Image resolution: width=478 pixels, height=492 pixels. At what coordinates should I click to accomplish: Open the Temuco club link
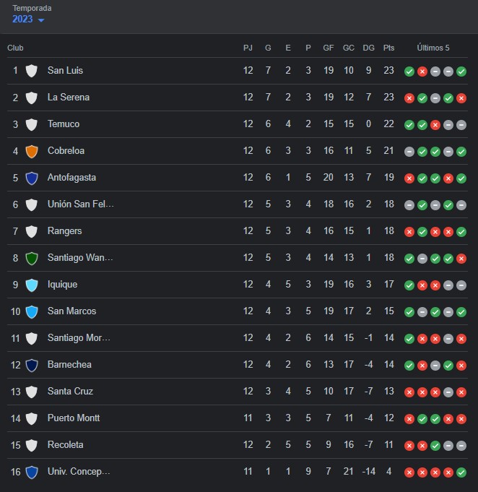pos(64,124)
